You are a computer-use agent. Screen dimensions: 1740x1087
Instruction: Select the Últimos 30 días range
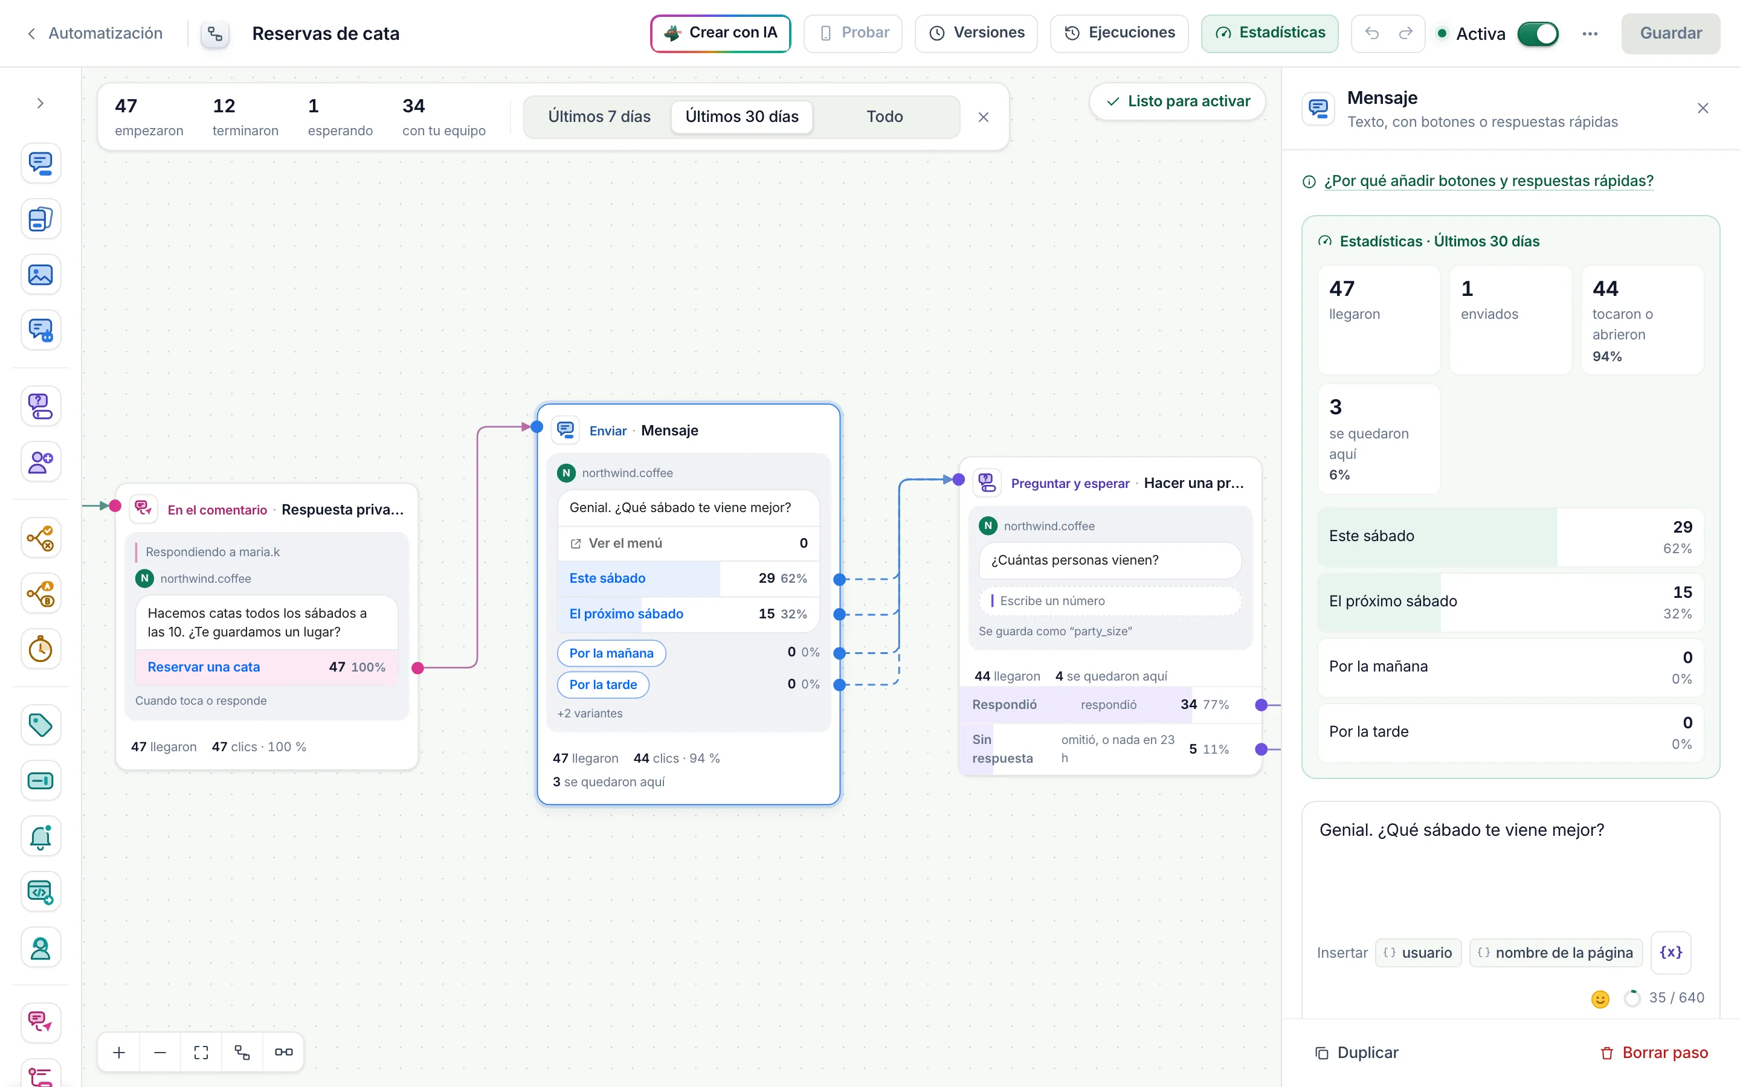point(741,117)
